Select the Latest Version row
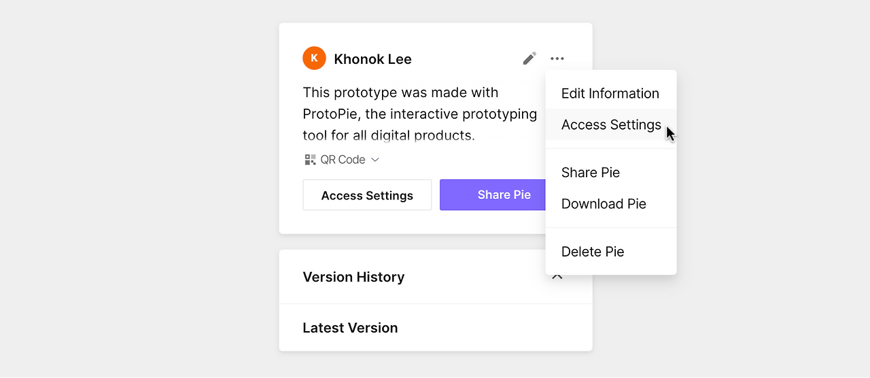Screen dimensions: 870x378 [x=436, y=328]
